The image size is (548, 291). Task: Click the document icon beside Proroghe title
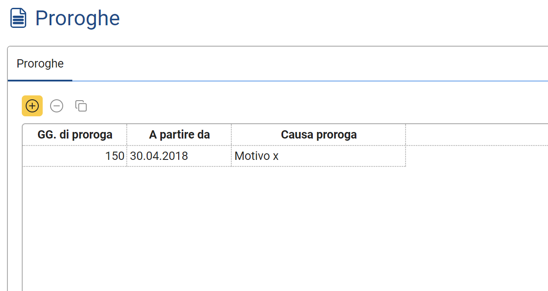point(18,19)
